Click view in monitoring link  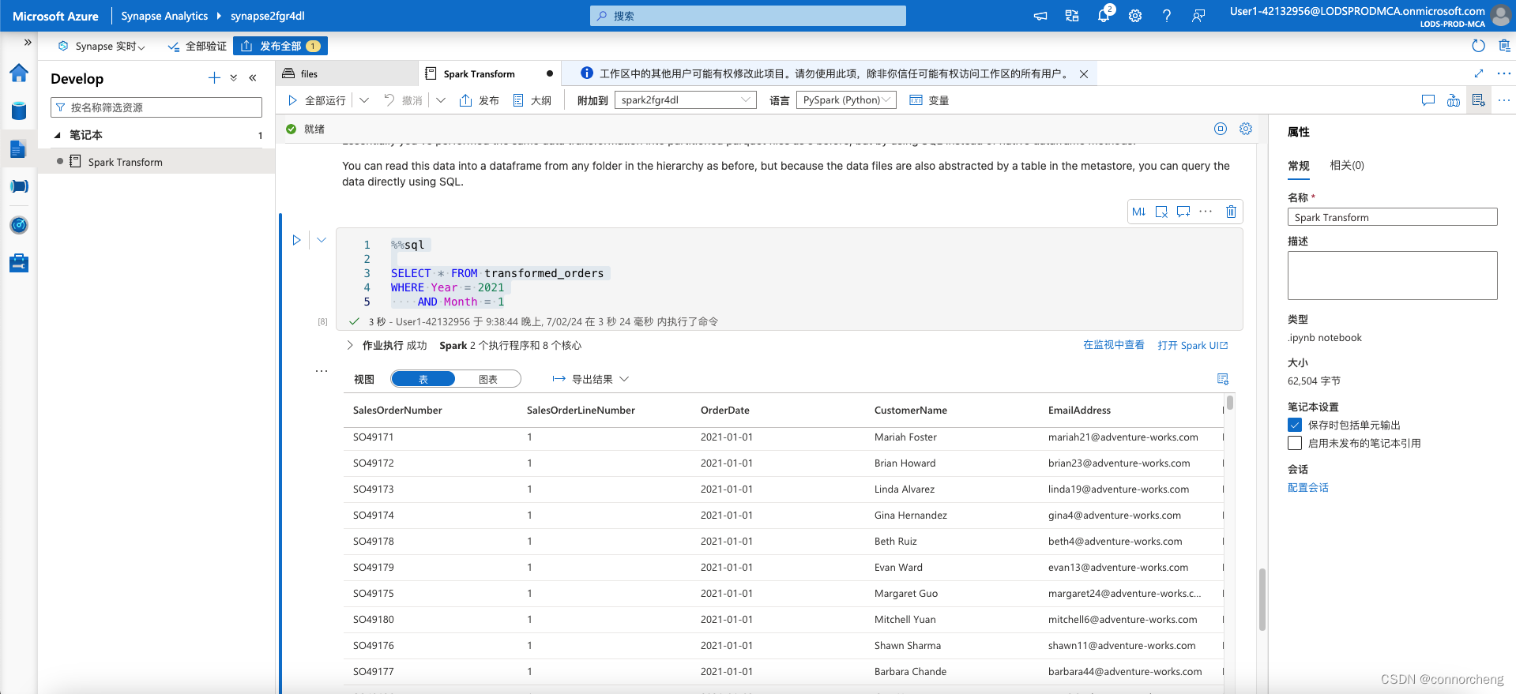click(1114, 345)
